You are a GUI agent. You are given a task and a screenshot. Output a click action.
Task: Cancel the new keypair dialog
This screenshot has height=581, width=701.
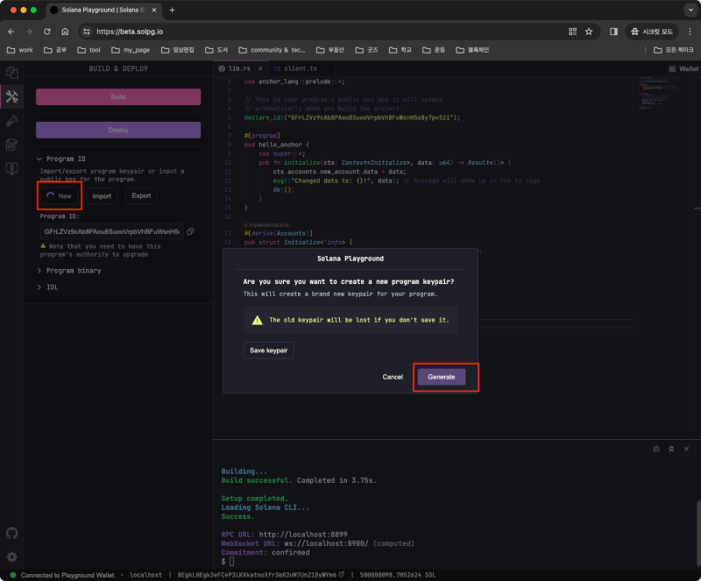393,377
